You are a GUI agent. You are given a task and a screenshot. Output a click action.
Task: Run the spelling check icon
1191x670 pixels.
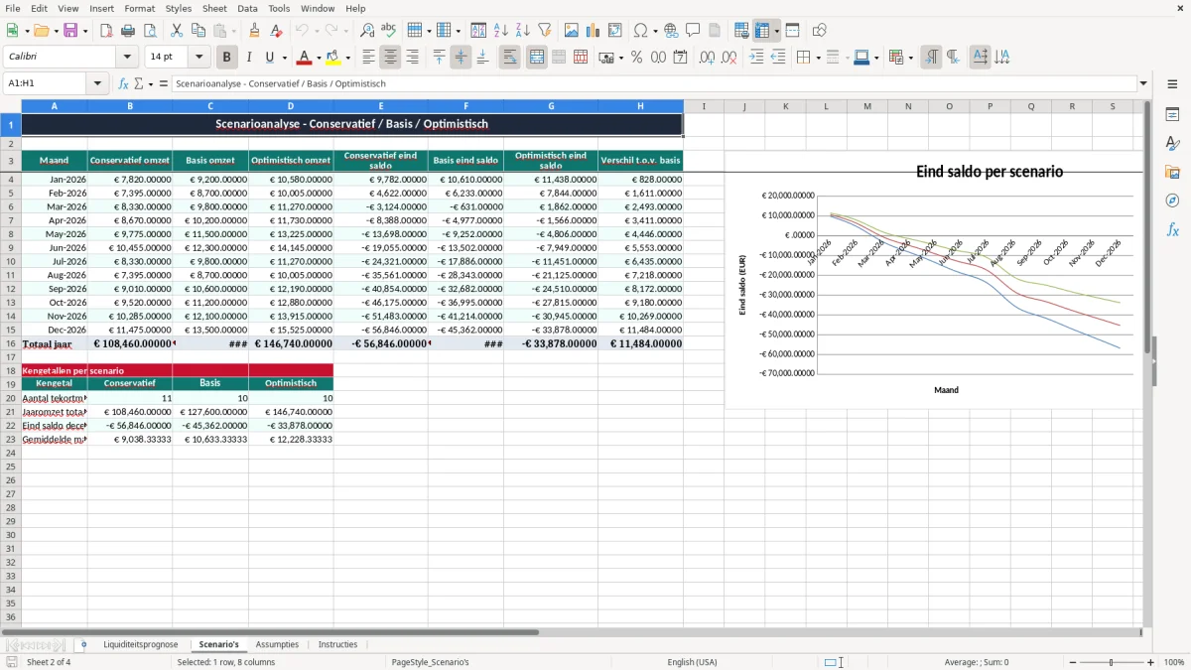[x=389, y=31]
